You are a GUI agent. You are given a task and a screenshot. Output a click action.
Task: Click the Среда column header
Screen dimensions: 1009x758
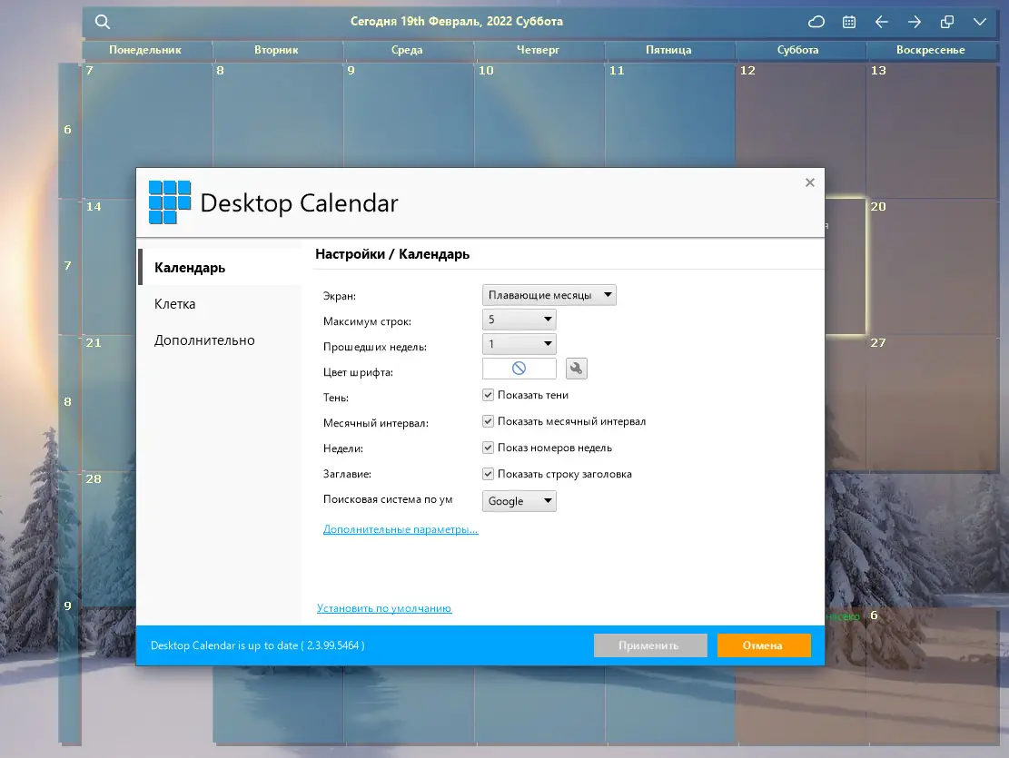pyautogui.click(x=407, y=50)
